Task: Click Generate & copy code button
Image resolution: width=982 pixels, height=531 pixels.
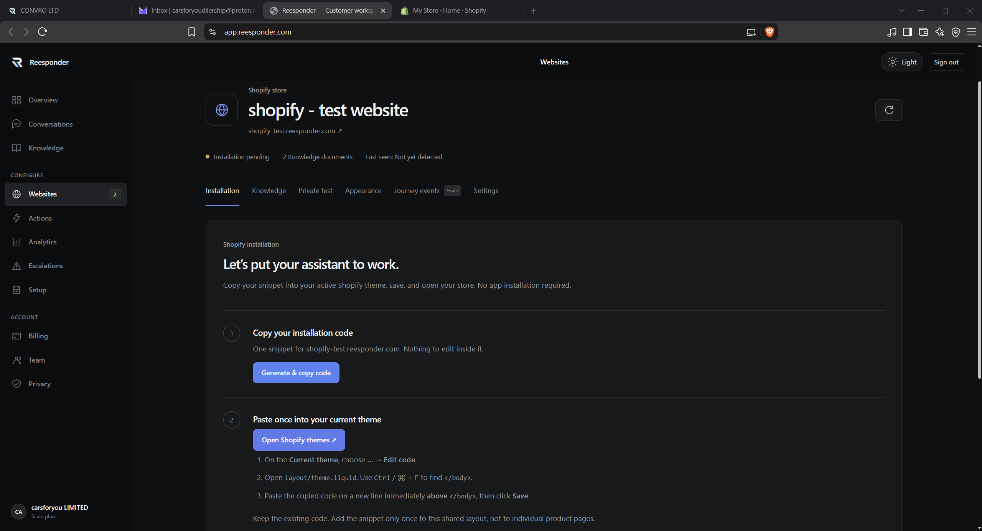Action: point(296,373)
